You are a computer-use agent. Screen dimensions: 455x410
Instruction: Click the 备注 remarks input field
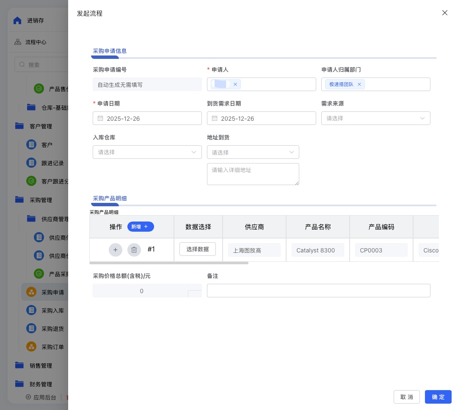click(318, 291)
